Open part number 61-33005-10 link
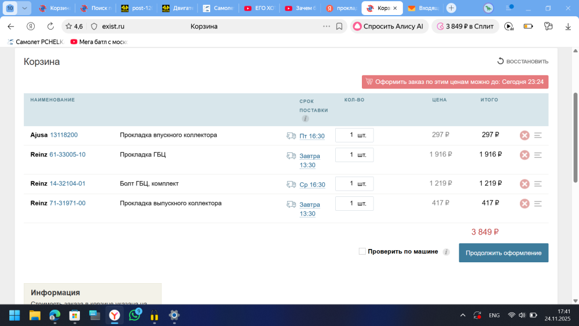This screenshot has width=579, height=326. coord(67,155)
